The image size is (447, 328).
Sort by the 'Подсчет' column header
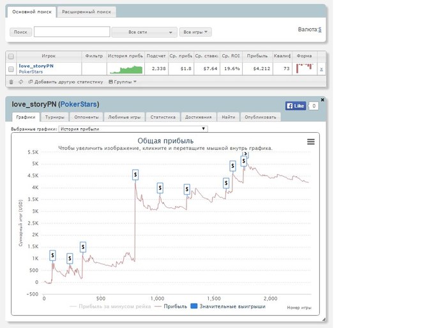tap(156, 56)
